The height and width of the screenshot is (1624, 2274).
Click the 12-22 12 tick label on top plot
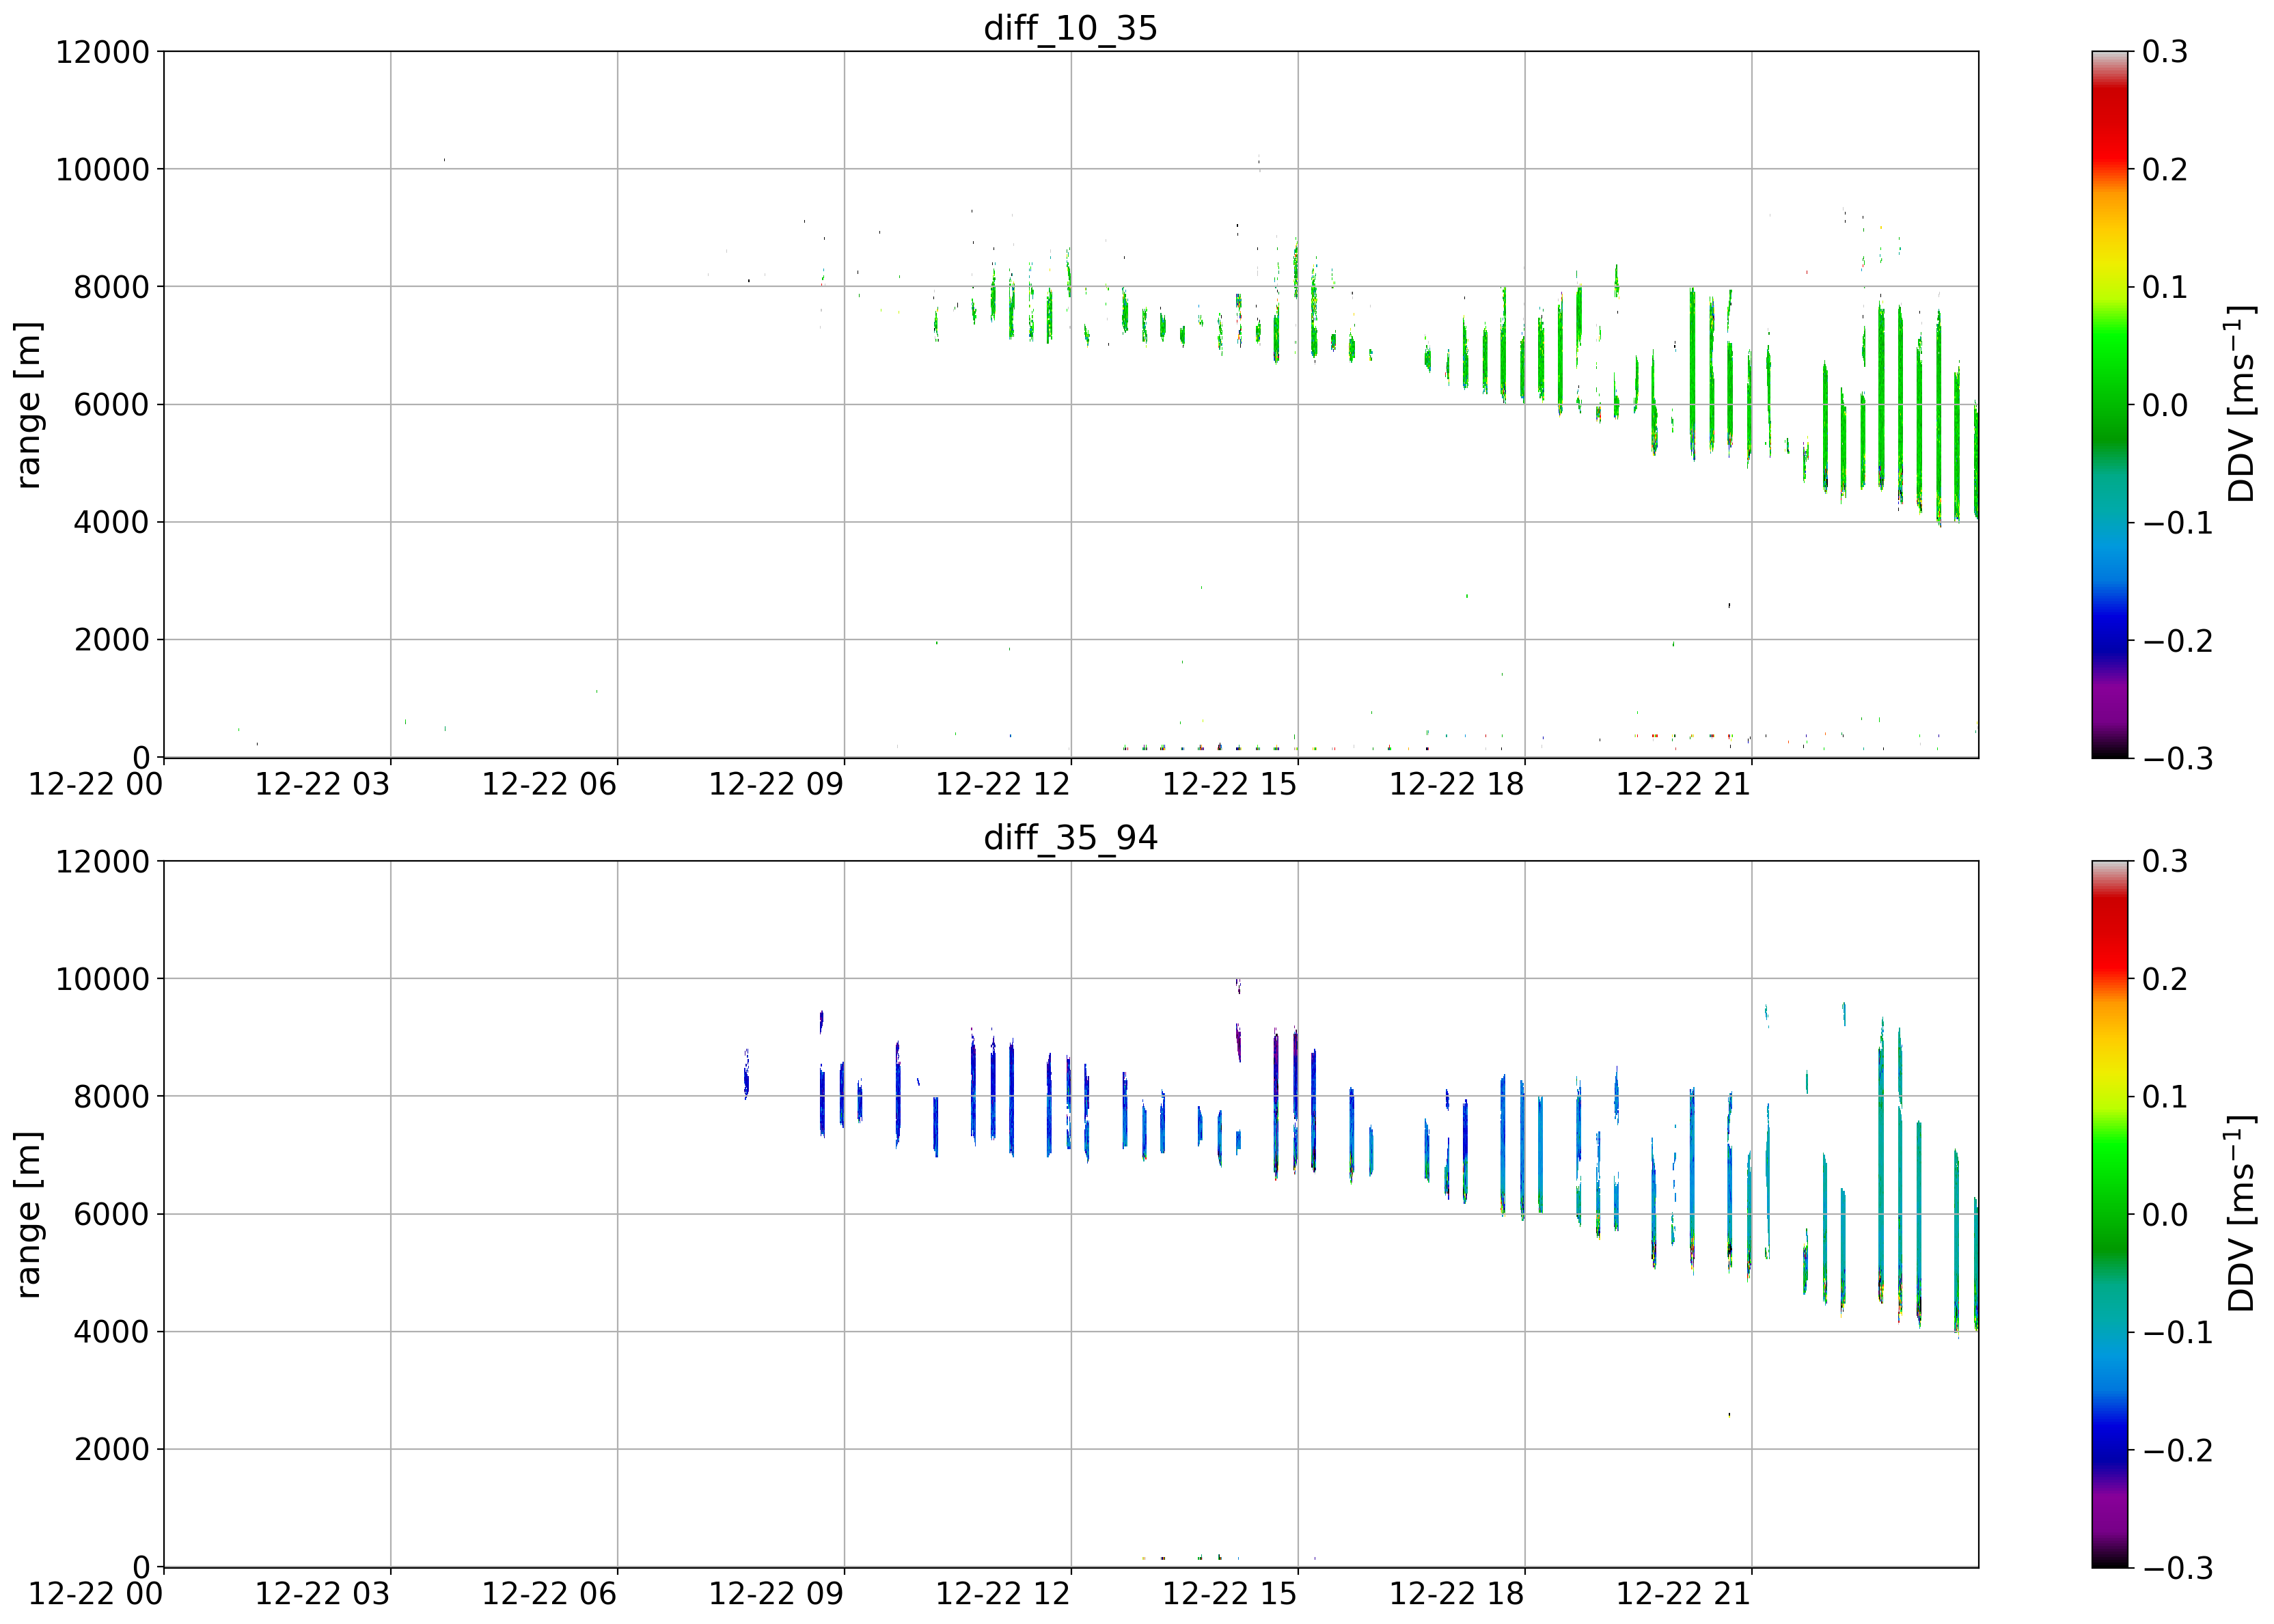tap(1003, 784)
